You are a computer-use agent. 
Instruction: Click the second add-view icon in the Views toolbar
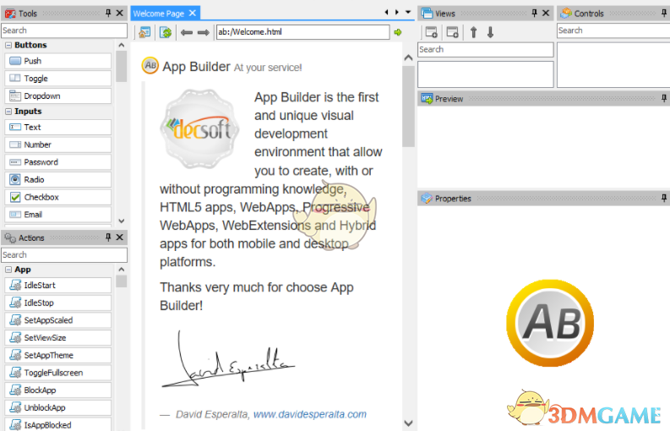pyautogui.click(x=453, y=32)
